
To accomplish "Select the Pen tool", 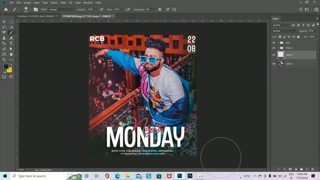I will [4, 49].
